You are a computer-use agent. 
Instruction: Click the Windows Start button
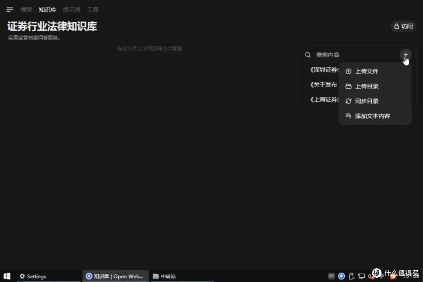coord(7,276)
